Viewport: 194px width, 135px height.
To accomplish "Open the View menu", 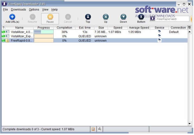I will [45, 9].
